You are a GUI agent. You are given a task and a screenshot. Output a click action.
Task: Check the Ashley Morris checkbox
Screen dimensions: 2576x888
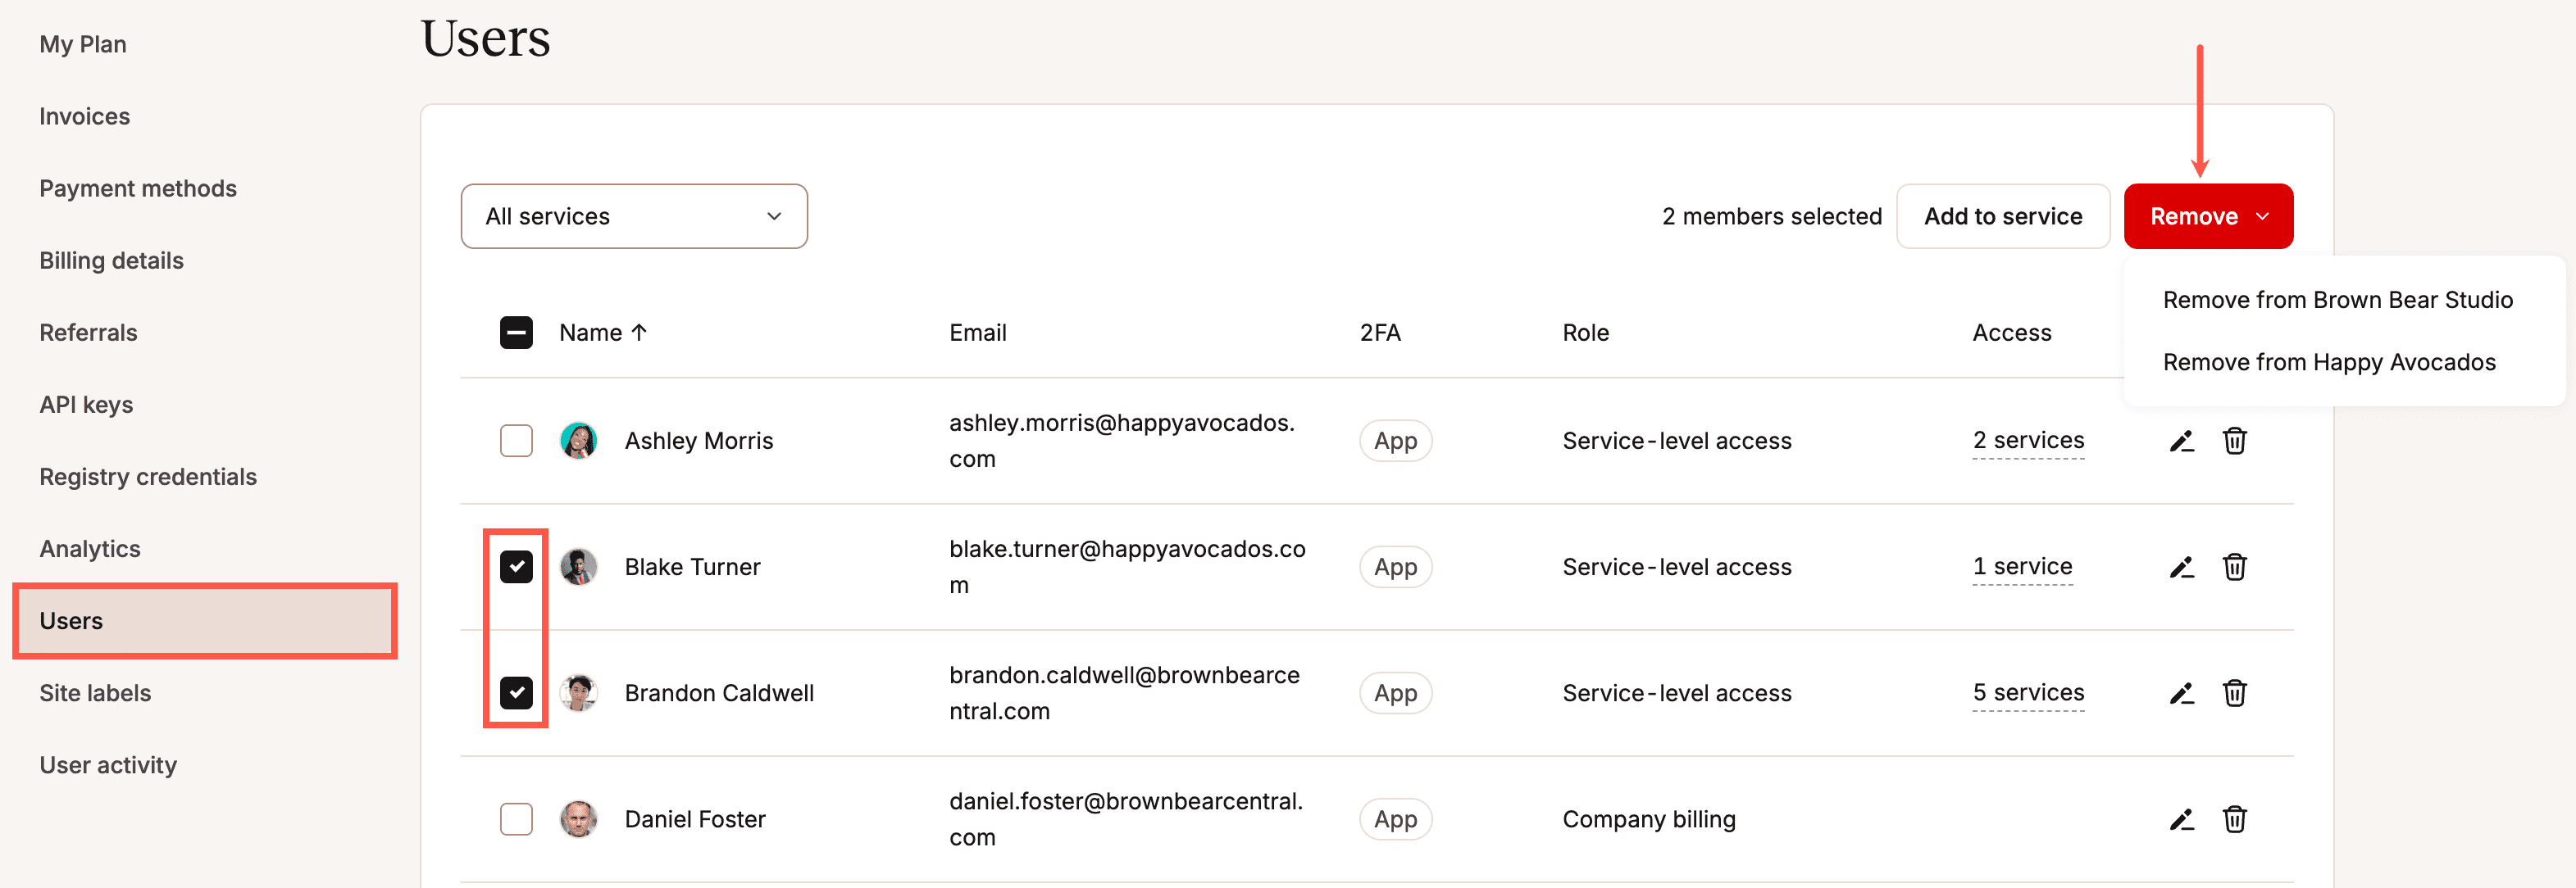click(516, 441)
